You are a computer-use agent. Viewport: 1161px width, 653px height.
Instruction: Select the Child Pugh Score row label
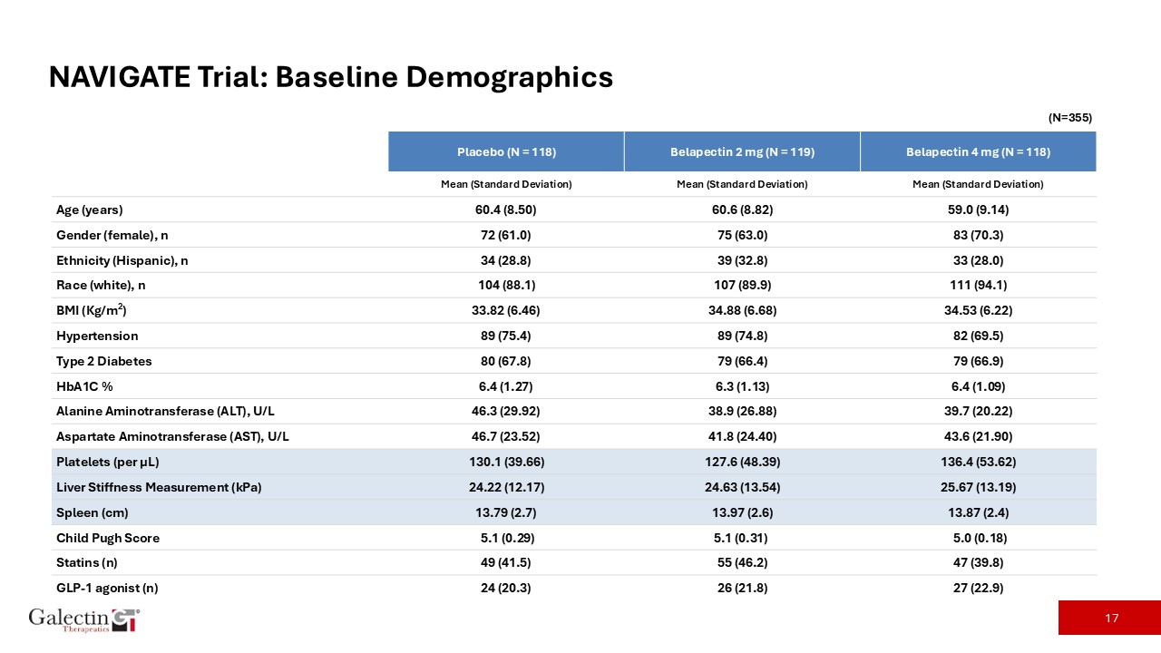coord(108,538)
